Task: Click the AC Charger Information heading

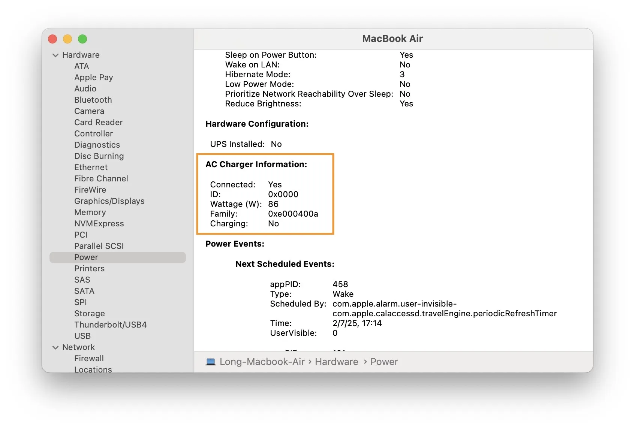Action: click(256, 165)
